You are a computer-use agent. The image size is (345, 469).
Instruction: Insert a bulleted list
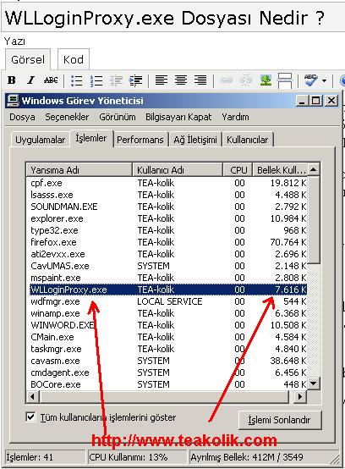(76, 80)
